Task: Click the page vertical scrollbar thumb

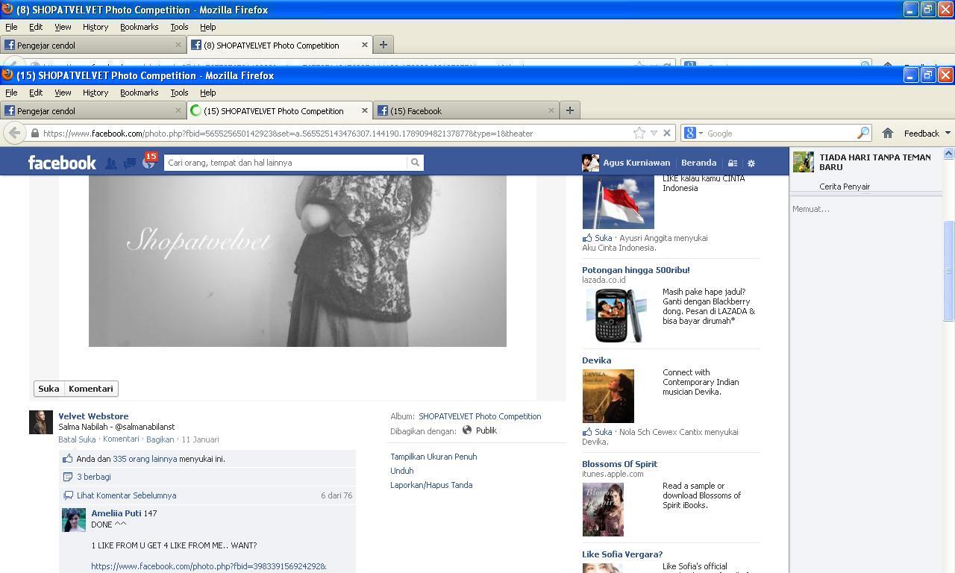Action: [948, 272]
